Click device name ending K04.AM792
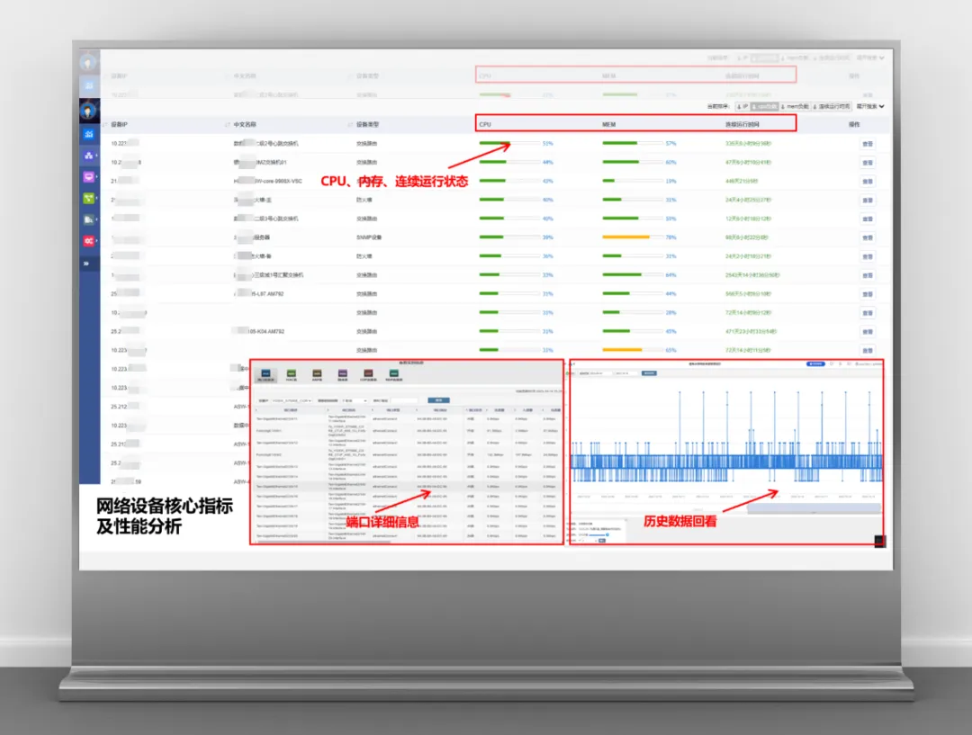972x735 pixels. 258,332
